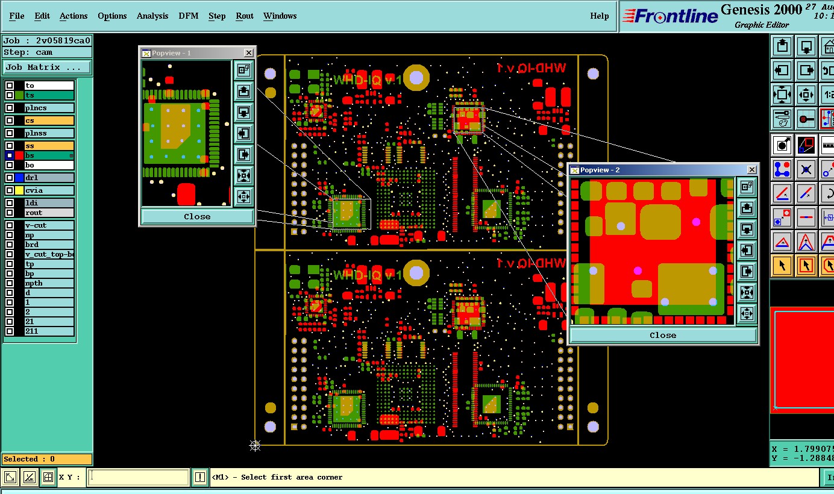Close Popview 2 with its Close button
The height and width of the screenshot is (494, 834).
point(663,335)
